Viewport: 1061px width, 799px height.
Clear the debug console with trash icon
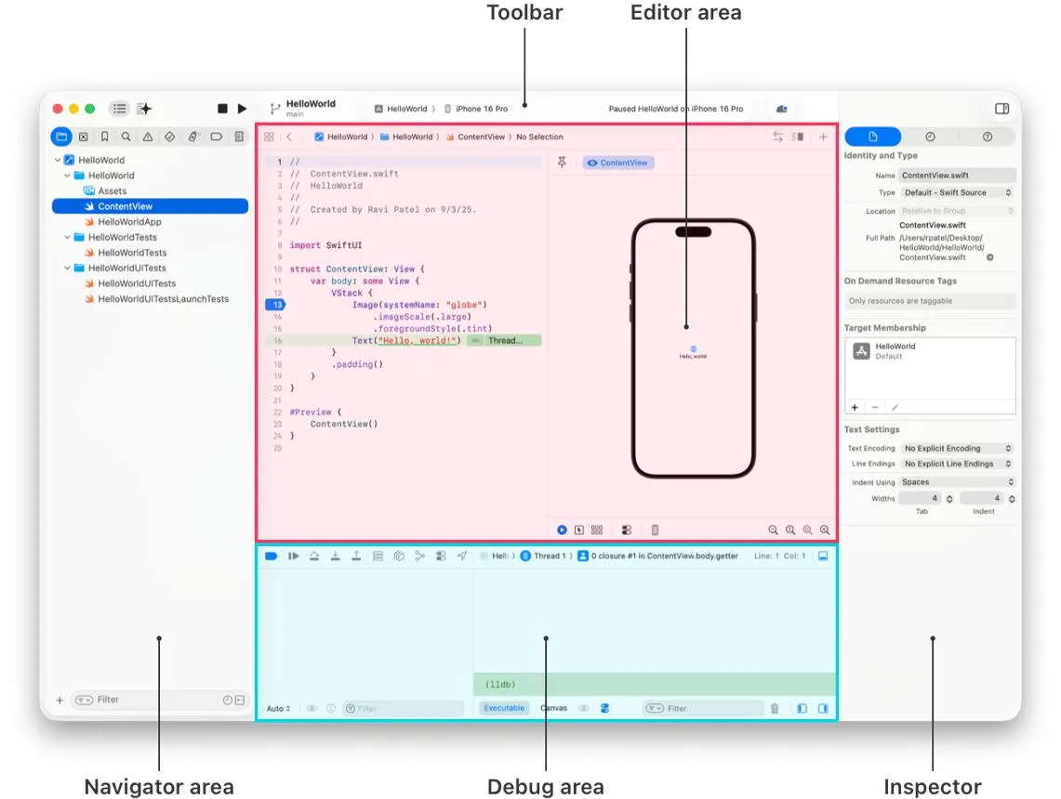[x=775, y=709]
